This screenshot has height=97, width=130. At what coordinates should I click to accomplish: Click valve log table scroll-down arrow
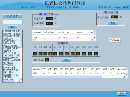(x=94, y=37)
